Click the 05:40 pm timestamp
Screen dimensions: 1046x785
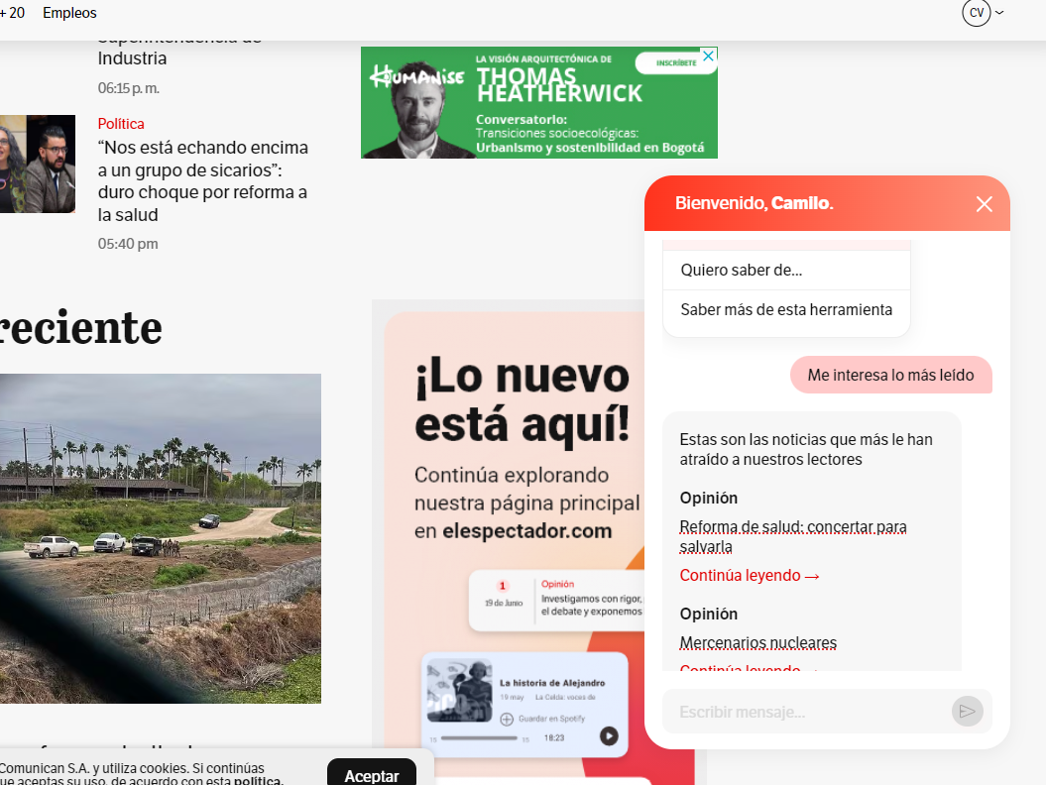128,244
